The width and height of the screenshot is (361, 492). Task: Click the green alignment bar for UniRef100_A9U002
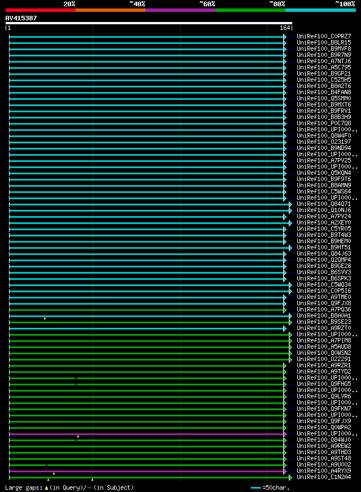coord(147,465)
